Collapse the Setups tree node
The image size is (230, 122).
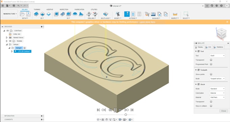pyautogui.click(x=7, y=44)
